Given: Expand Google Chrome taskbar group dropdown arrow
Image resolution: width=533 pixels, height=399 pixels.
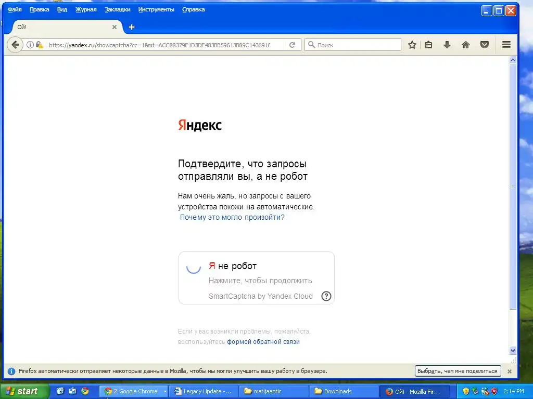Looking at the screenshot, I should pyautogui.click(x=165, y=391).
